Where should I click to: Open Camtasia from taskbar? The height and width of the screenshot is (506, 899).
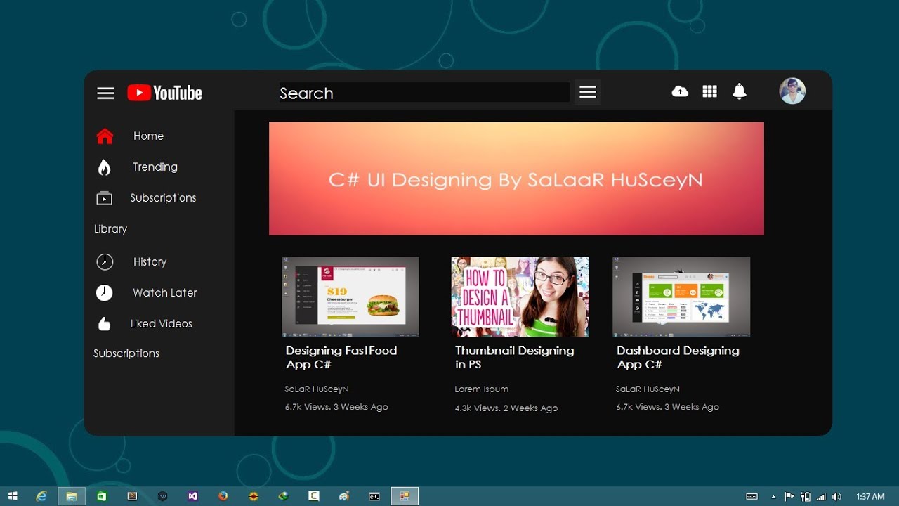coord(314,496)
